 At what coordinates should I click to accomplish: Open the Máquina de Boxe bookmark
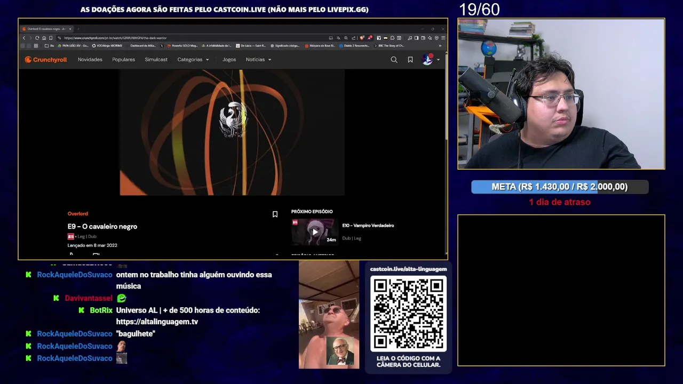pos(320,46)
